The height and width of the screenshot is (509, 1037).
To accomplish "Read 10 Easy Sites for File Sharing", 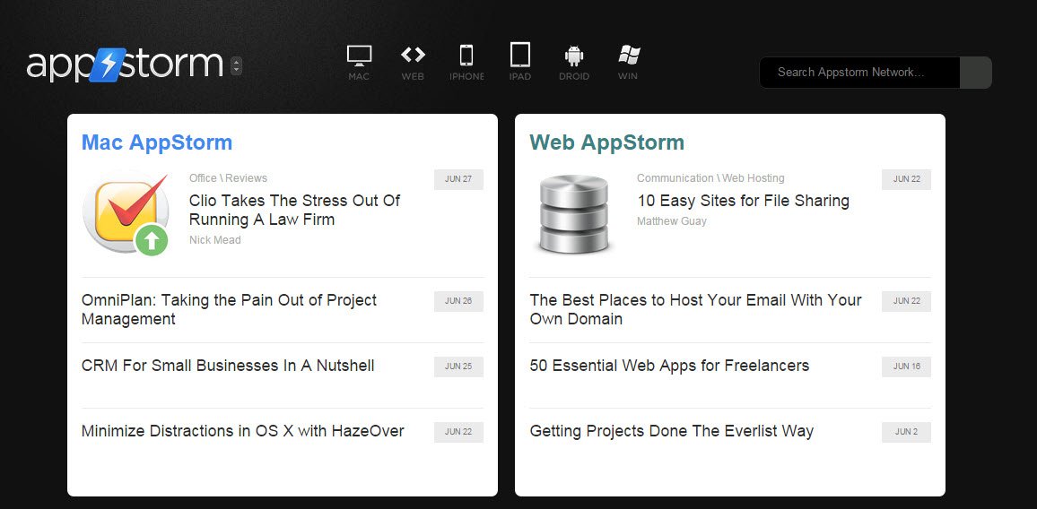I will [743, 201].
